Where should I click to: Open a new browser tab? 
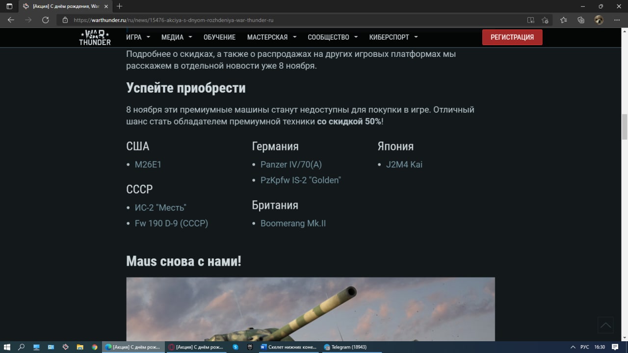pos(120,6)
